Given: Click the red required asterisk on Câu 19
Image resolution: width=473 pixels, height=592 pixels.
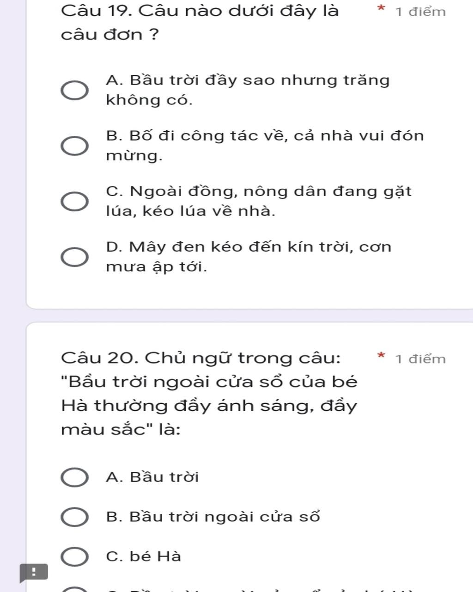Looking at the screenshot, I should coord(381,9).
